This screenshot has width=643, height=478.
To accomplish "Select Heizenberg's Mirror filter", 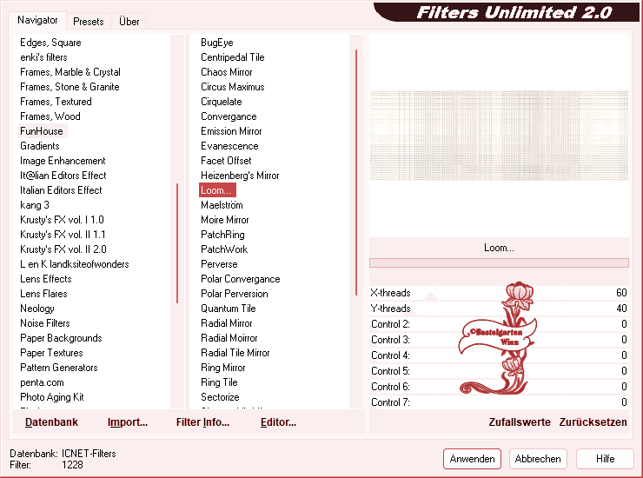I will pos(240,176).
